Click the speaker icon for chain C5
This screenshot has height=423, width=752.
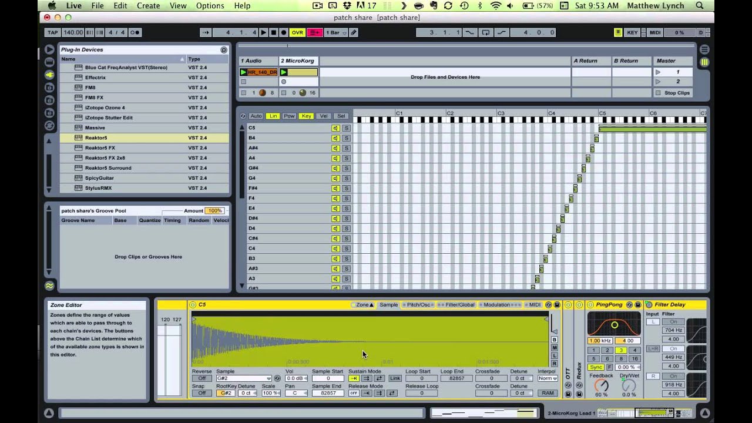335,128
